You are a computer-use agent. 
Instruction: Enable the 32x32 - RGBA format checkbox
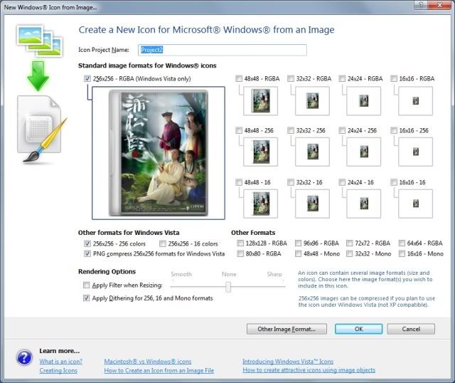pyautogui.click(x=291, y=78)
